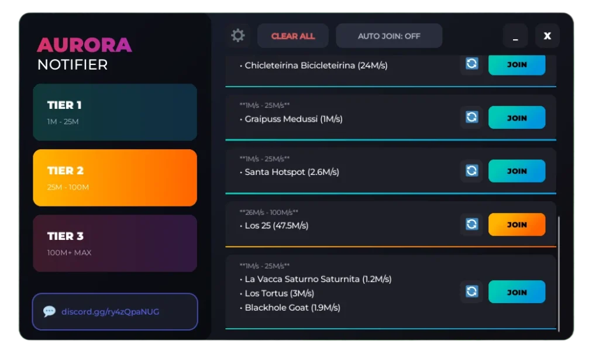Viewport: 599px width, 351px height.
Task: Join the Blackhole Goat server entry
Action: (517, 291)
